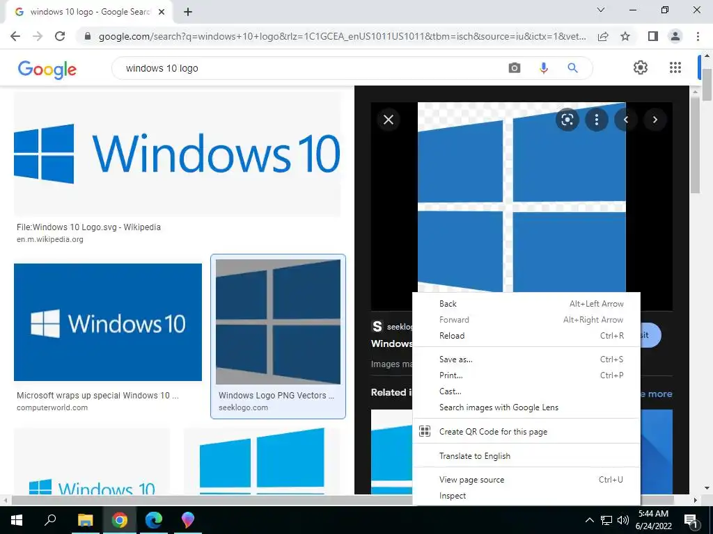The width and height of the screenshot is (713, 534).
Task: Click the search by image camera icon
Action: (515, 68)
